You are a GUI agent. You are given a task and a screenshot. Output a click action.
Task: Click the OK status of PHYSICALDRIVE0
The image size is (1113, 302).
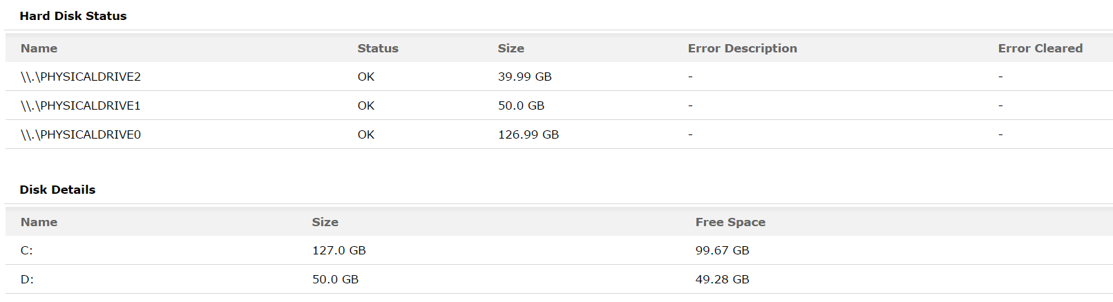365,134
